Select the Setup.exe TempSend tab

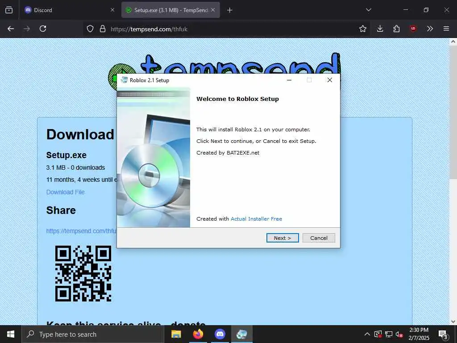coord(170,10)
